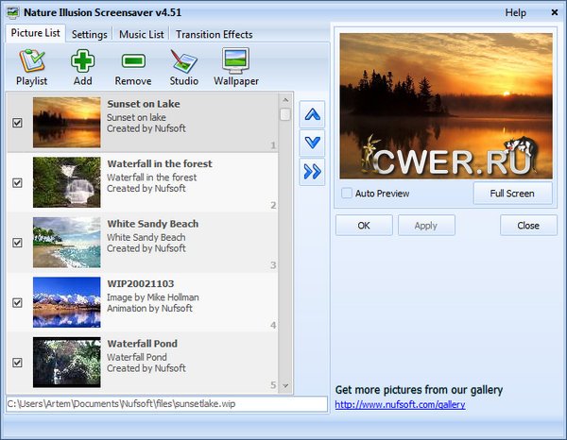Uncheck the Sunset on Lake checkbox
This screenshot has width=567, height=440.
click(x=17, y=123)
